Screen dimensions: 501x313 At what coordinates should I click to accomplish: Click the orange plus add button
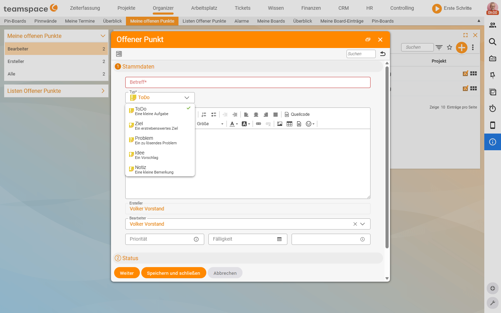click(x=462, y=48)
